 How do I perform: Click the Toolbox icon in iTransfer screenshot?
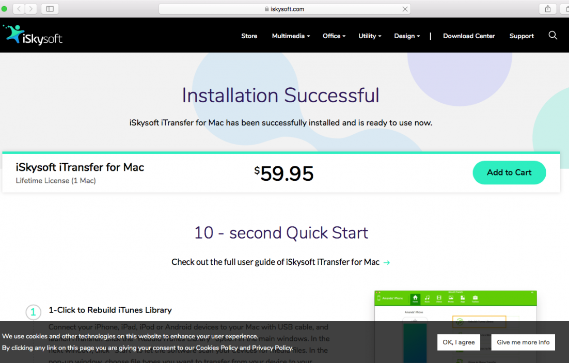tap(475, 298)
